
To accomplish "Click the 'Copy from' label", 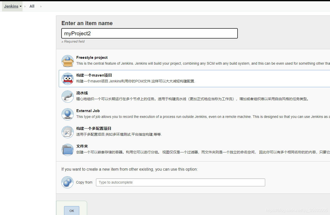I will point(84,182).
